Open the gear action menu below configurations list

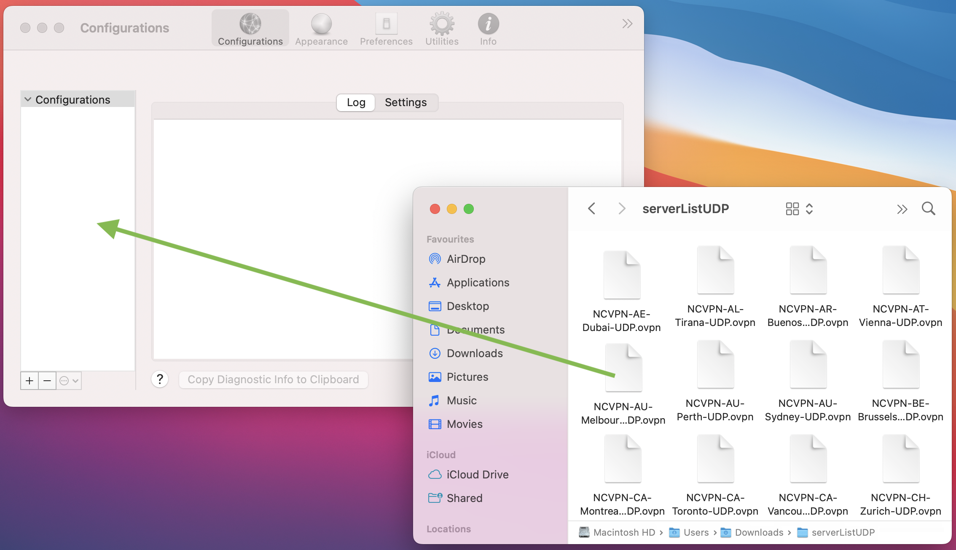(x=69, y=380)
